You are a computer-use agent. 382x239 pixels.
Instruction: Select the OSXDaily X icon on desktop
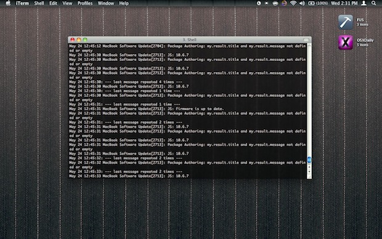[345, 42]
